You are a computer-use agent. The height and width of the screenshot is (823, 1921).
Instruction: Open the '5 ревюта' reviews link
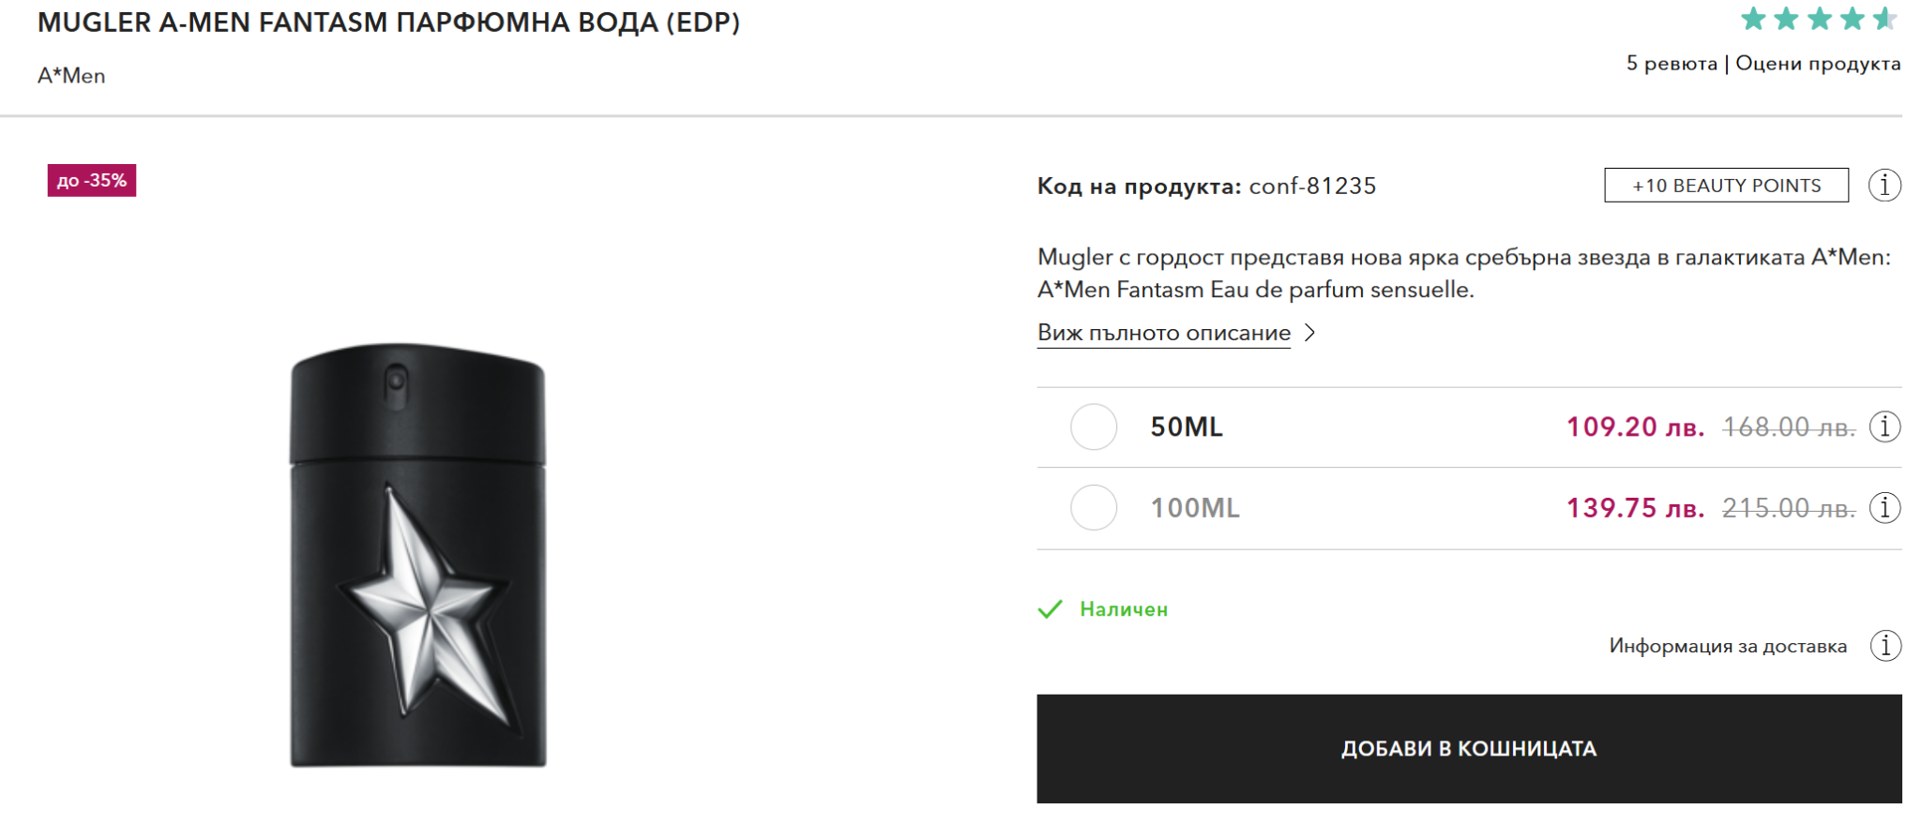pyautogui.click(x=1671, y=64)
